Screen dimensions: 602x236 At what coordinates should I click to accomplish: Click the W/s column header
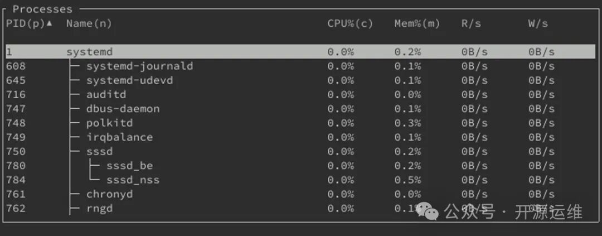pos(538,23)
